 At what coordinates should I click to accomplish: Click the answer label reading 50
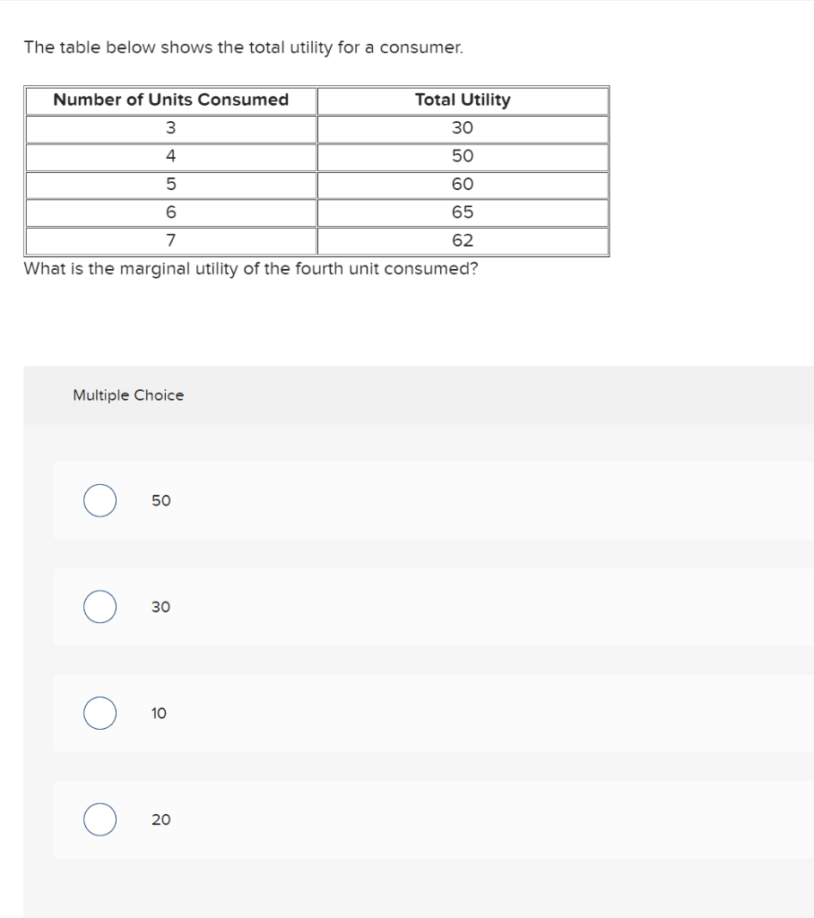pyautogui.click(x=161, y=501)
